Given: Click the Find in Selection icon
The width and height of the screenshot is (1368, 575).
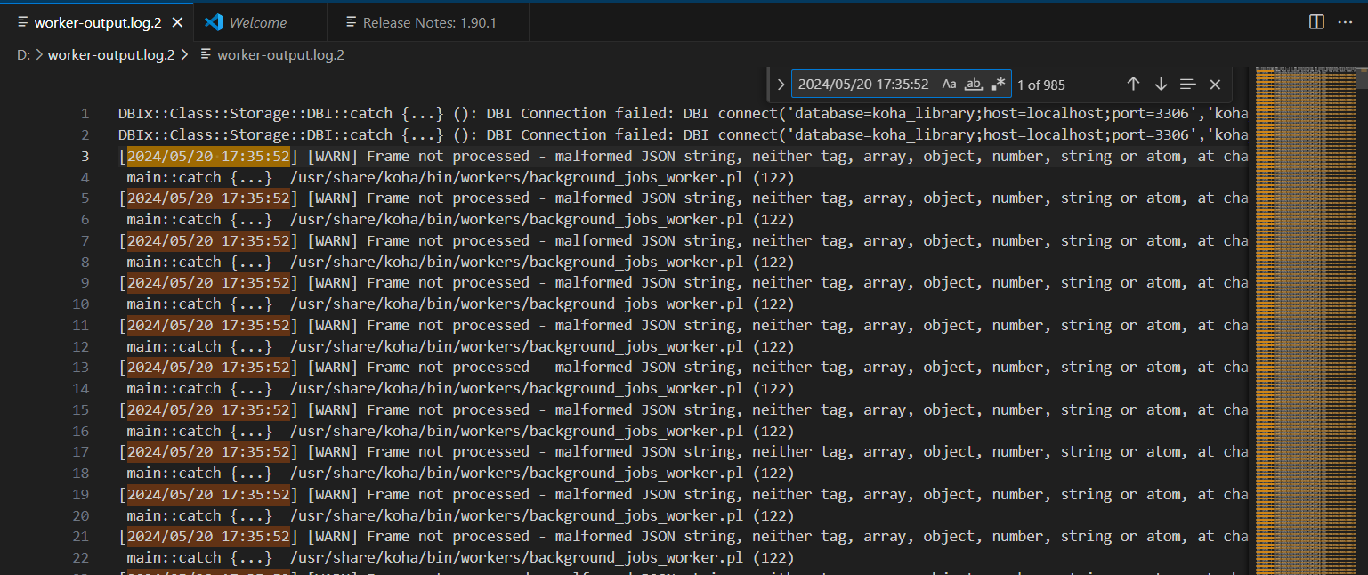Looking at the screenshot, I should [x=1187, y=84].
